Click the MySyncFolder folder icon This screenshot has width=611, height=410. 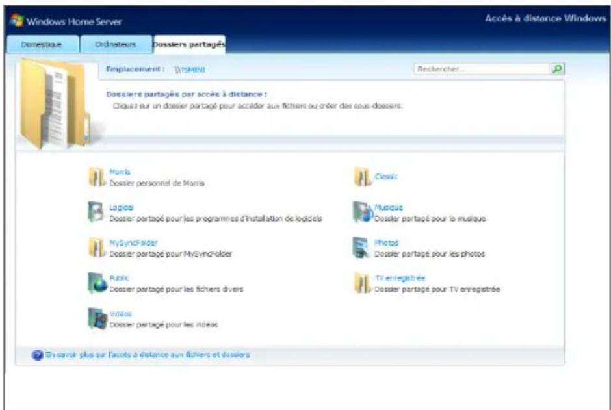pyautogui.click(x=97, y=248)
